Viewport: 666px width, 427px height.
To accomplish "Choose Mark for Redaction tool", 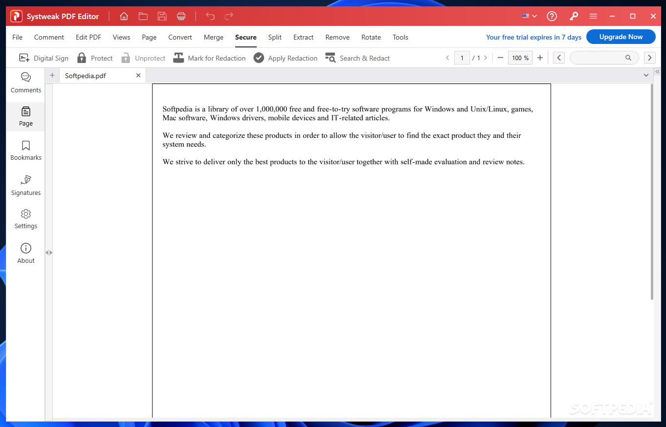I will [x=209, y=58].
